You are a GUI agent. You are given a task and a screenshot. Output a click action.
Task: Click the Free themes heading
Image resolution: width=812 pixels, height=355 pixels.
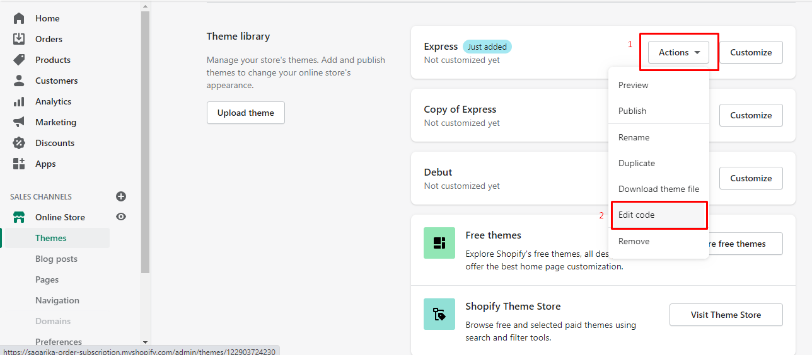pyautogui.click(x=494, y=235)
